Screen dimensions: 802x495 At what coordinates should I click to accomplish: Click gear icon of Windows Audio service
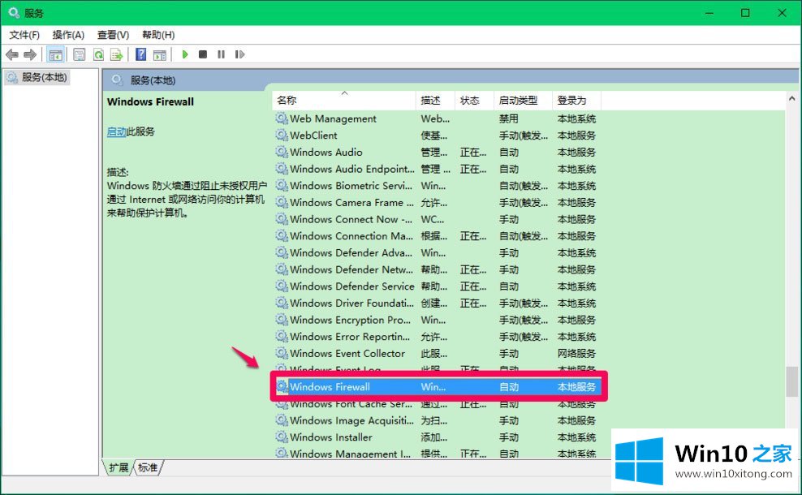[282, 153]
